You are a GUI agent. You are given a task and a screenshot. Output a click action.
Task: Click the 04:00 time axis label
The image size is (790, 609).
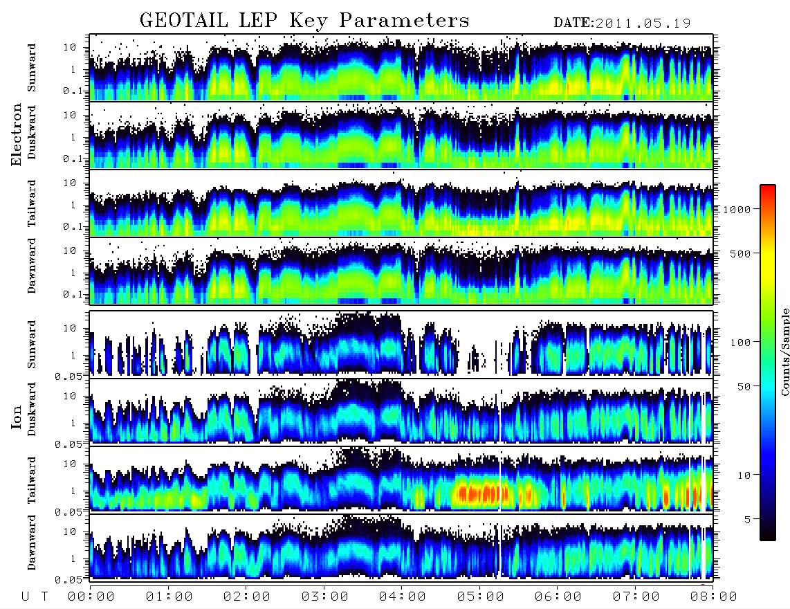[x=402, y=597]
